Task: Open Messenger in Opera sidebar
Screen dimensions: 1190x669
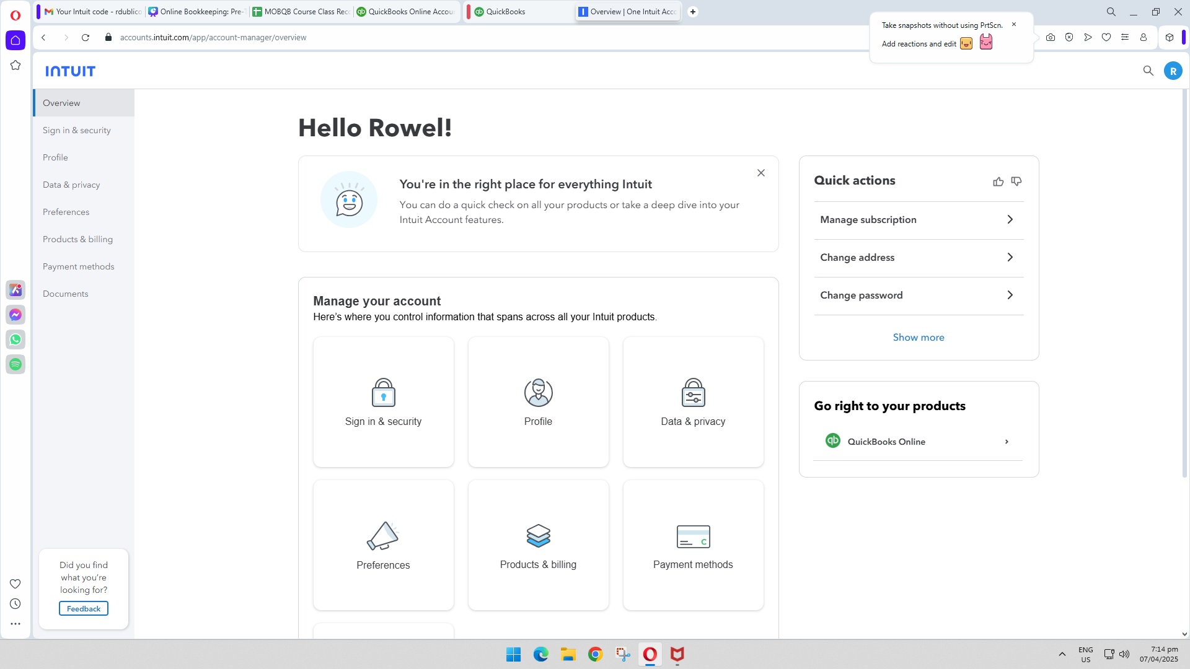Action: click(x=15, y=315)
